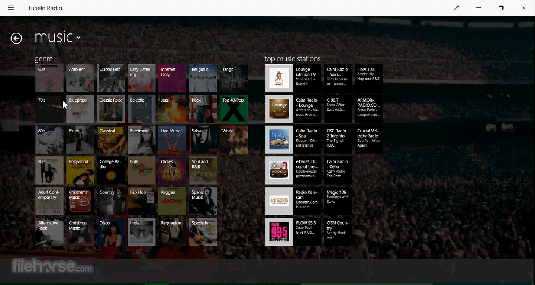Open the Oldies genre tile

click(172, 170)
